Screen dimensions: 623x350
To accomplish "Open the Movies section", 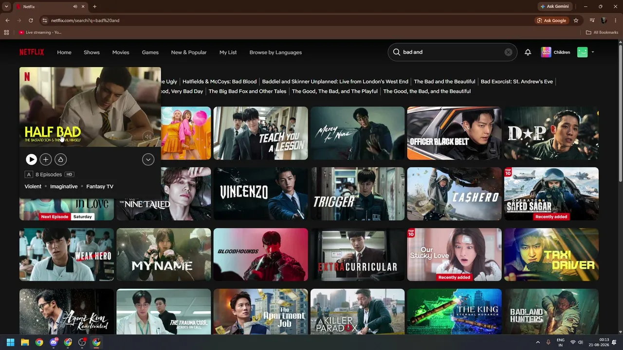I will [121, 52].
